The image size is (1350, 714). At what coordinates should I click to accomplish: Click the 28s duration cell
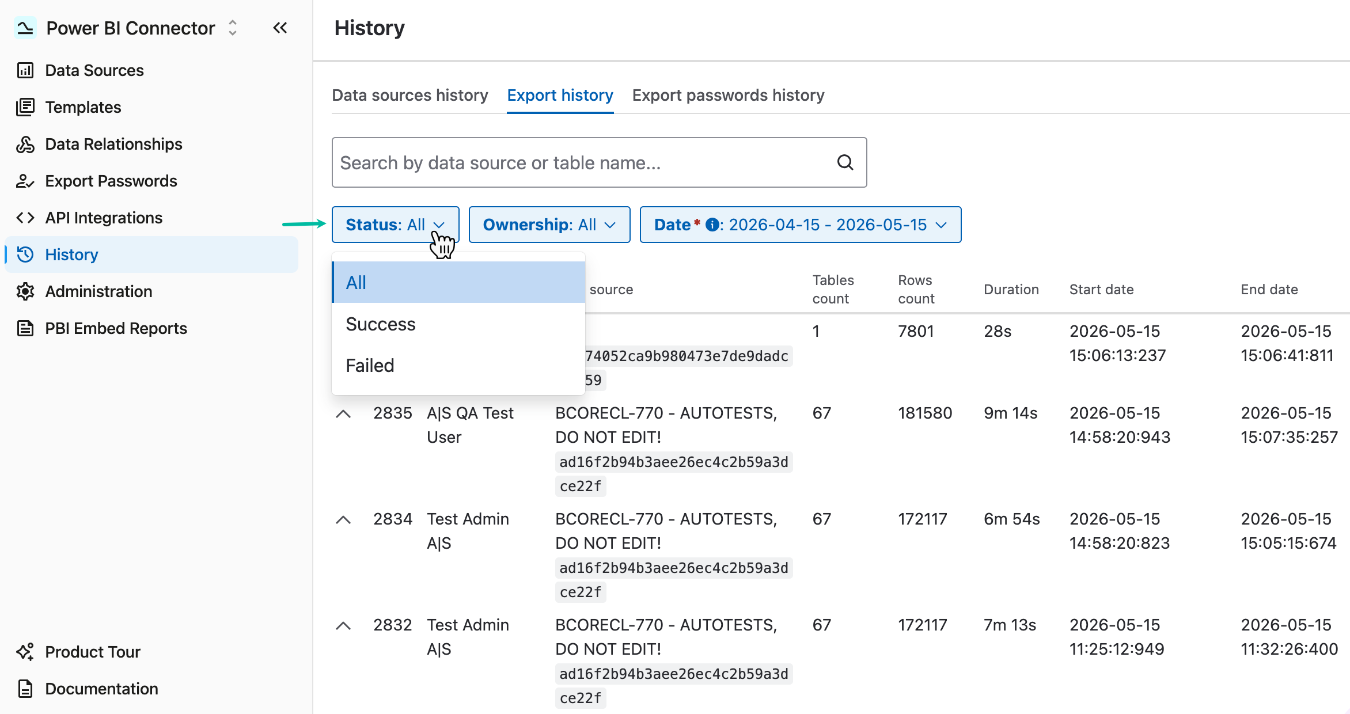(x=998, y=331)
